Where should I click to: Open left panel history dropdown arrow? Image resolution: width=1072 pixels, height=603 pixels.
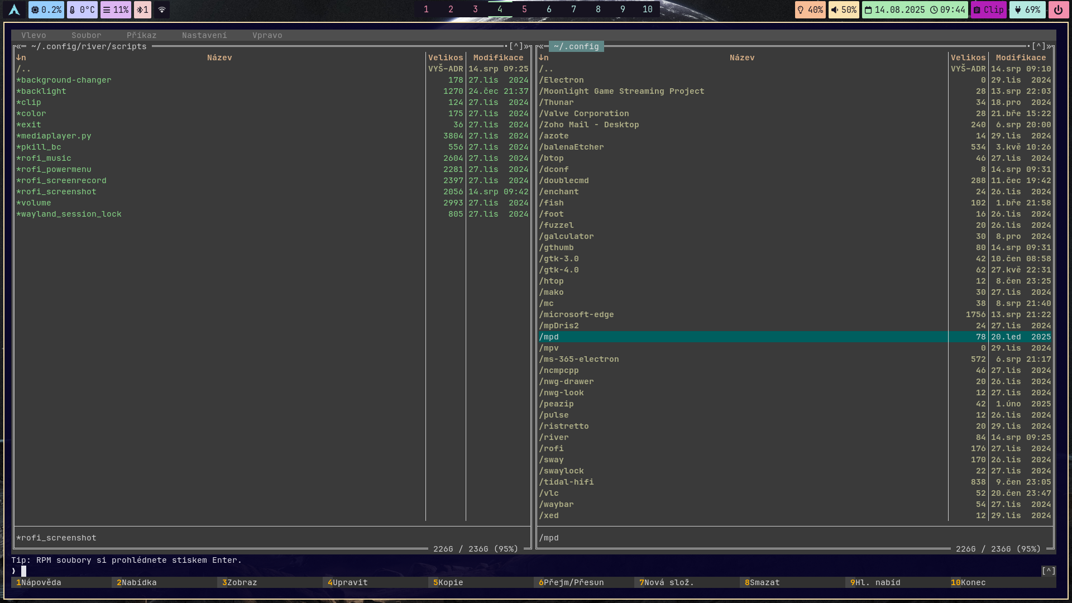pos(516,46)
